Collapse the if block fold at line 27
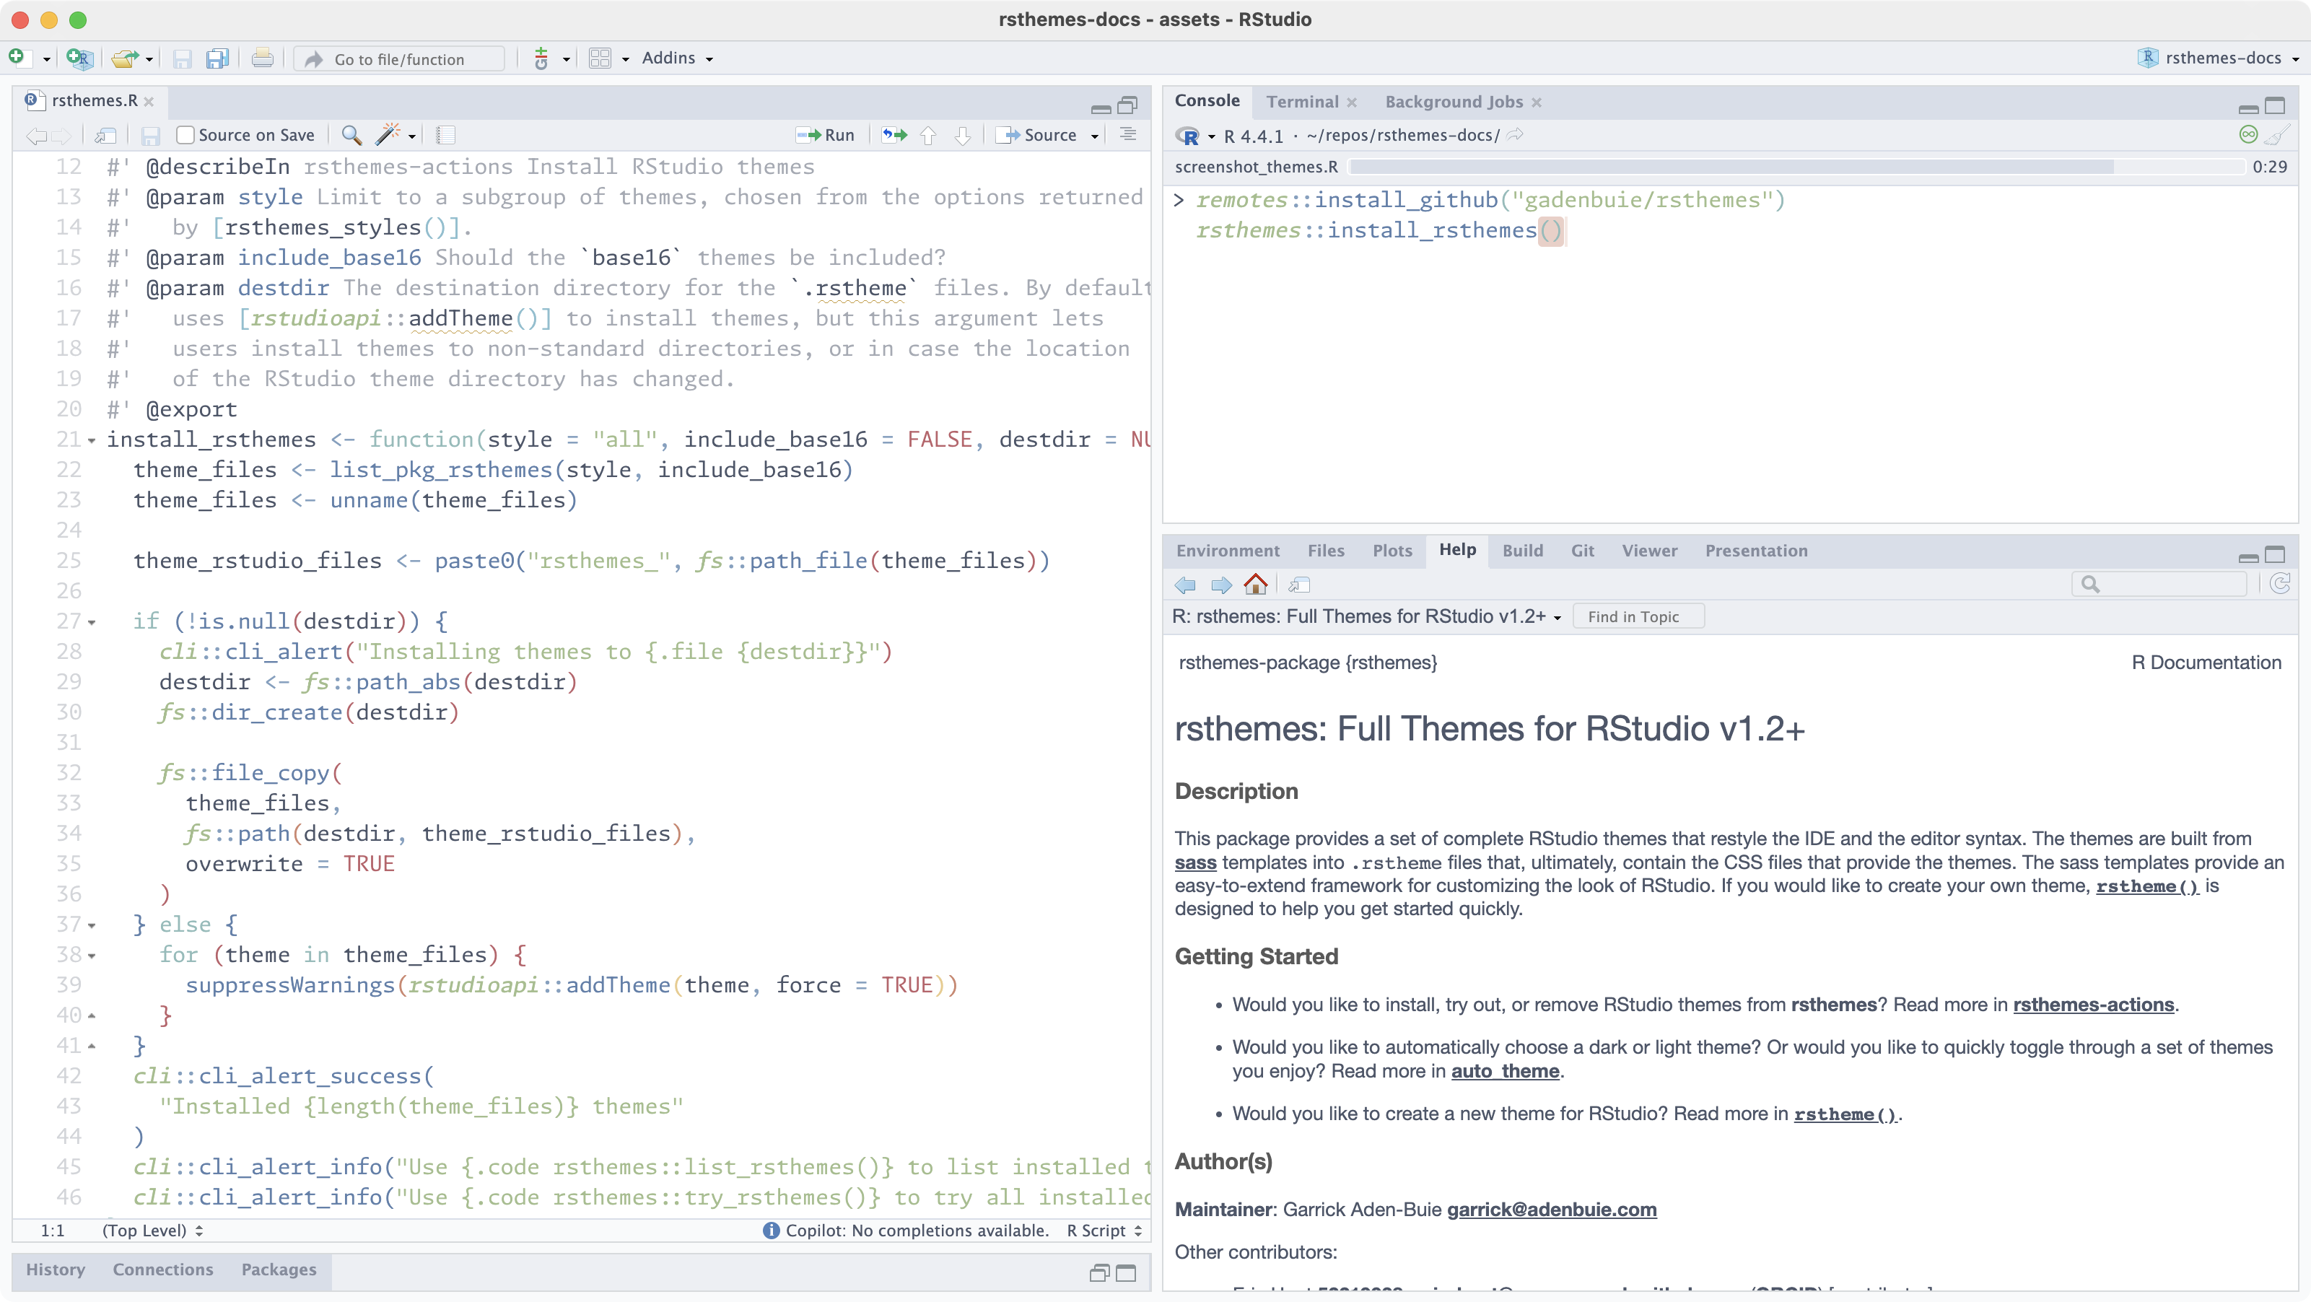 pyautogui.click(x=92, y=622)
